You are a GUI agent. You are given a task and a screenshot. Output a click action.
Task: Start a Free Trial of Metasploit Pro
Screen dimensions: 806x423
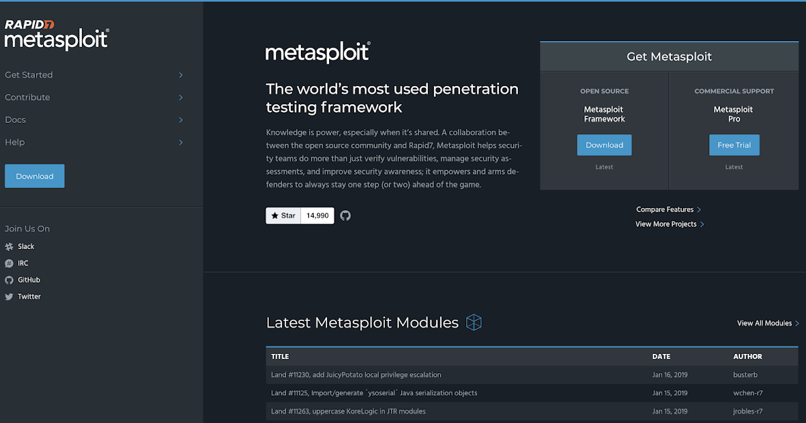pos(734,144)
